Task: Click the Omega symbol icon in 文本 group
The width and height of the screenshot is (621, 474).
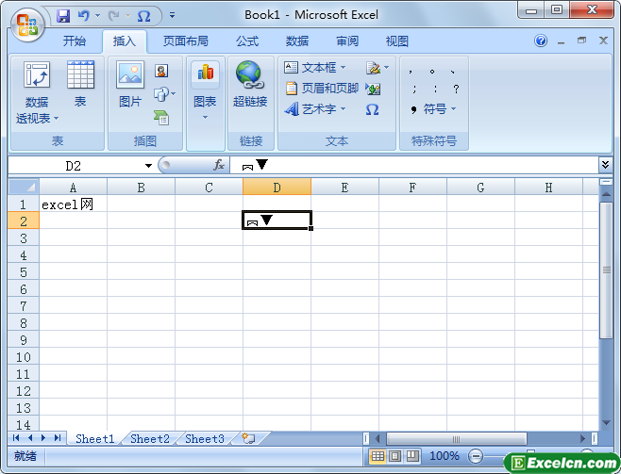Action: [x=372, y=109]
